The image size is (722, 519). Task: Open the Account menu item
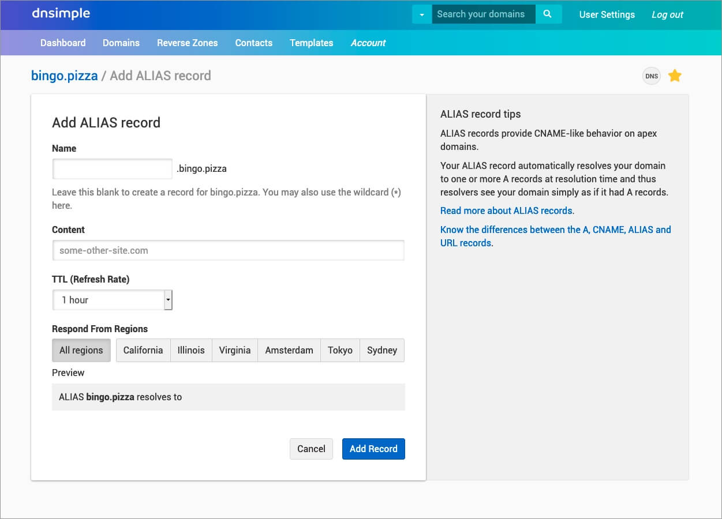tap(368, 43)
